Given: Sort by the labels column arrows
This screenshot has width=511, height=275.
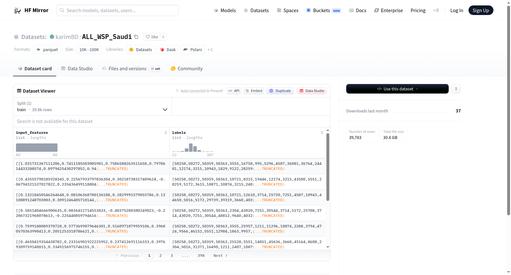Looking at the screenshot, I should (322, 133).
